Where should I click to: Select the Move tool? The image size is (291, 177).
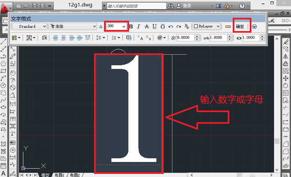286,78
